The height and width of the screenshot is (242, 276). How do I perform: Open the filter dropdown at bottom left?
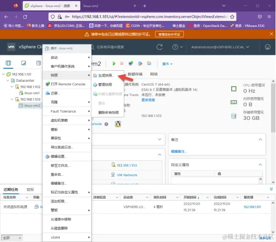pyautogui.click(x=12, y=238)
